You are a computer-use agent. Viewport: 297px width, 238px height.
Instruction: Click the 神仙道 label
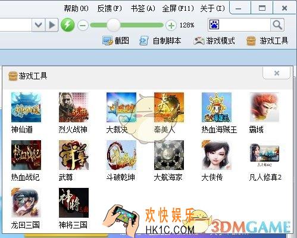tap(22, 129)
